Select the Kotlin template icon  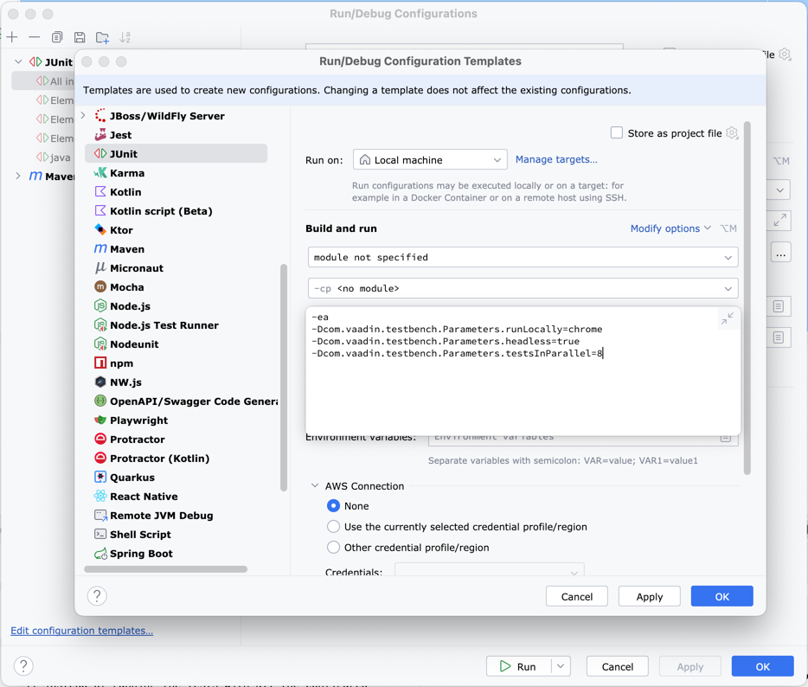100,192
